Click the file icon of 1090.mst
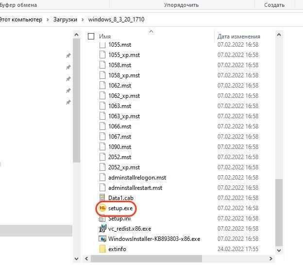Screen dimensions: 303x273 [x=102, y=147]
